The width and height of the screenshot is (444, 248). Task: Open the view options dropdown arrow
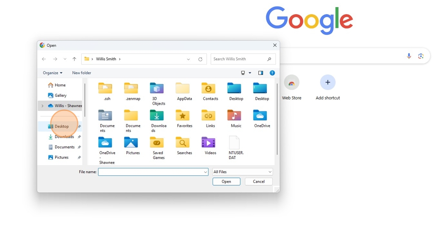point(250,73)
